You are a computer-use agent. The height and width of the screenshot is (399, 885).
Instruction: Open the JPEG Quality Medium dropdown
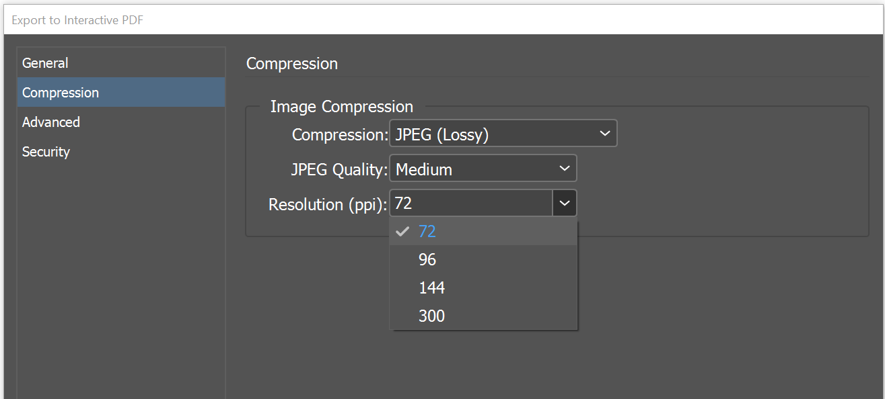point(474,169)
